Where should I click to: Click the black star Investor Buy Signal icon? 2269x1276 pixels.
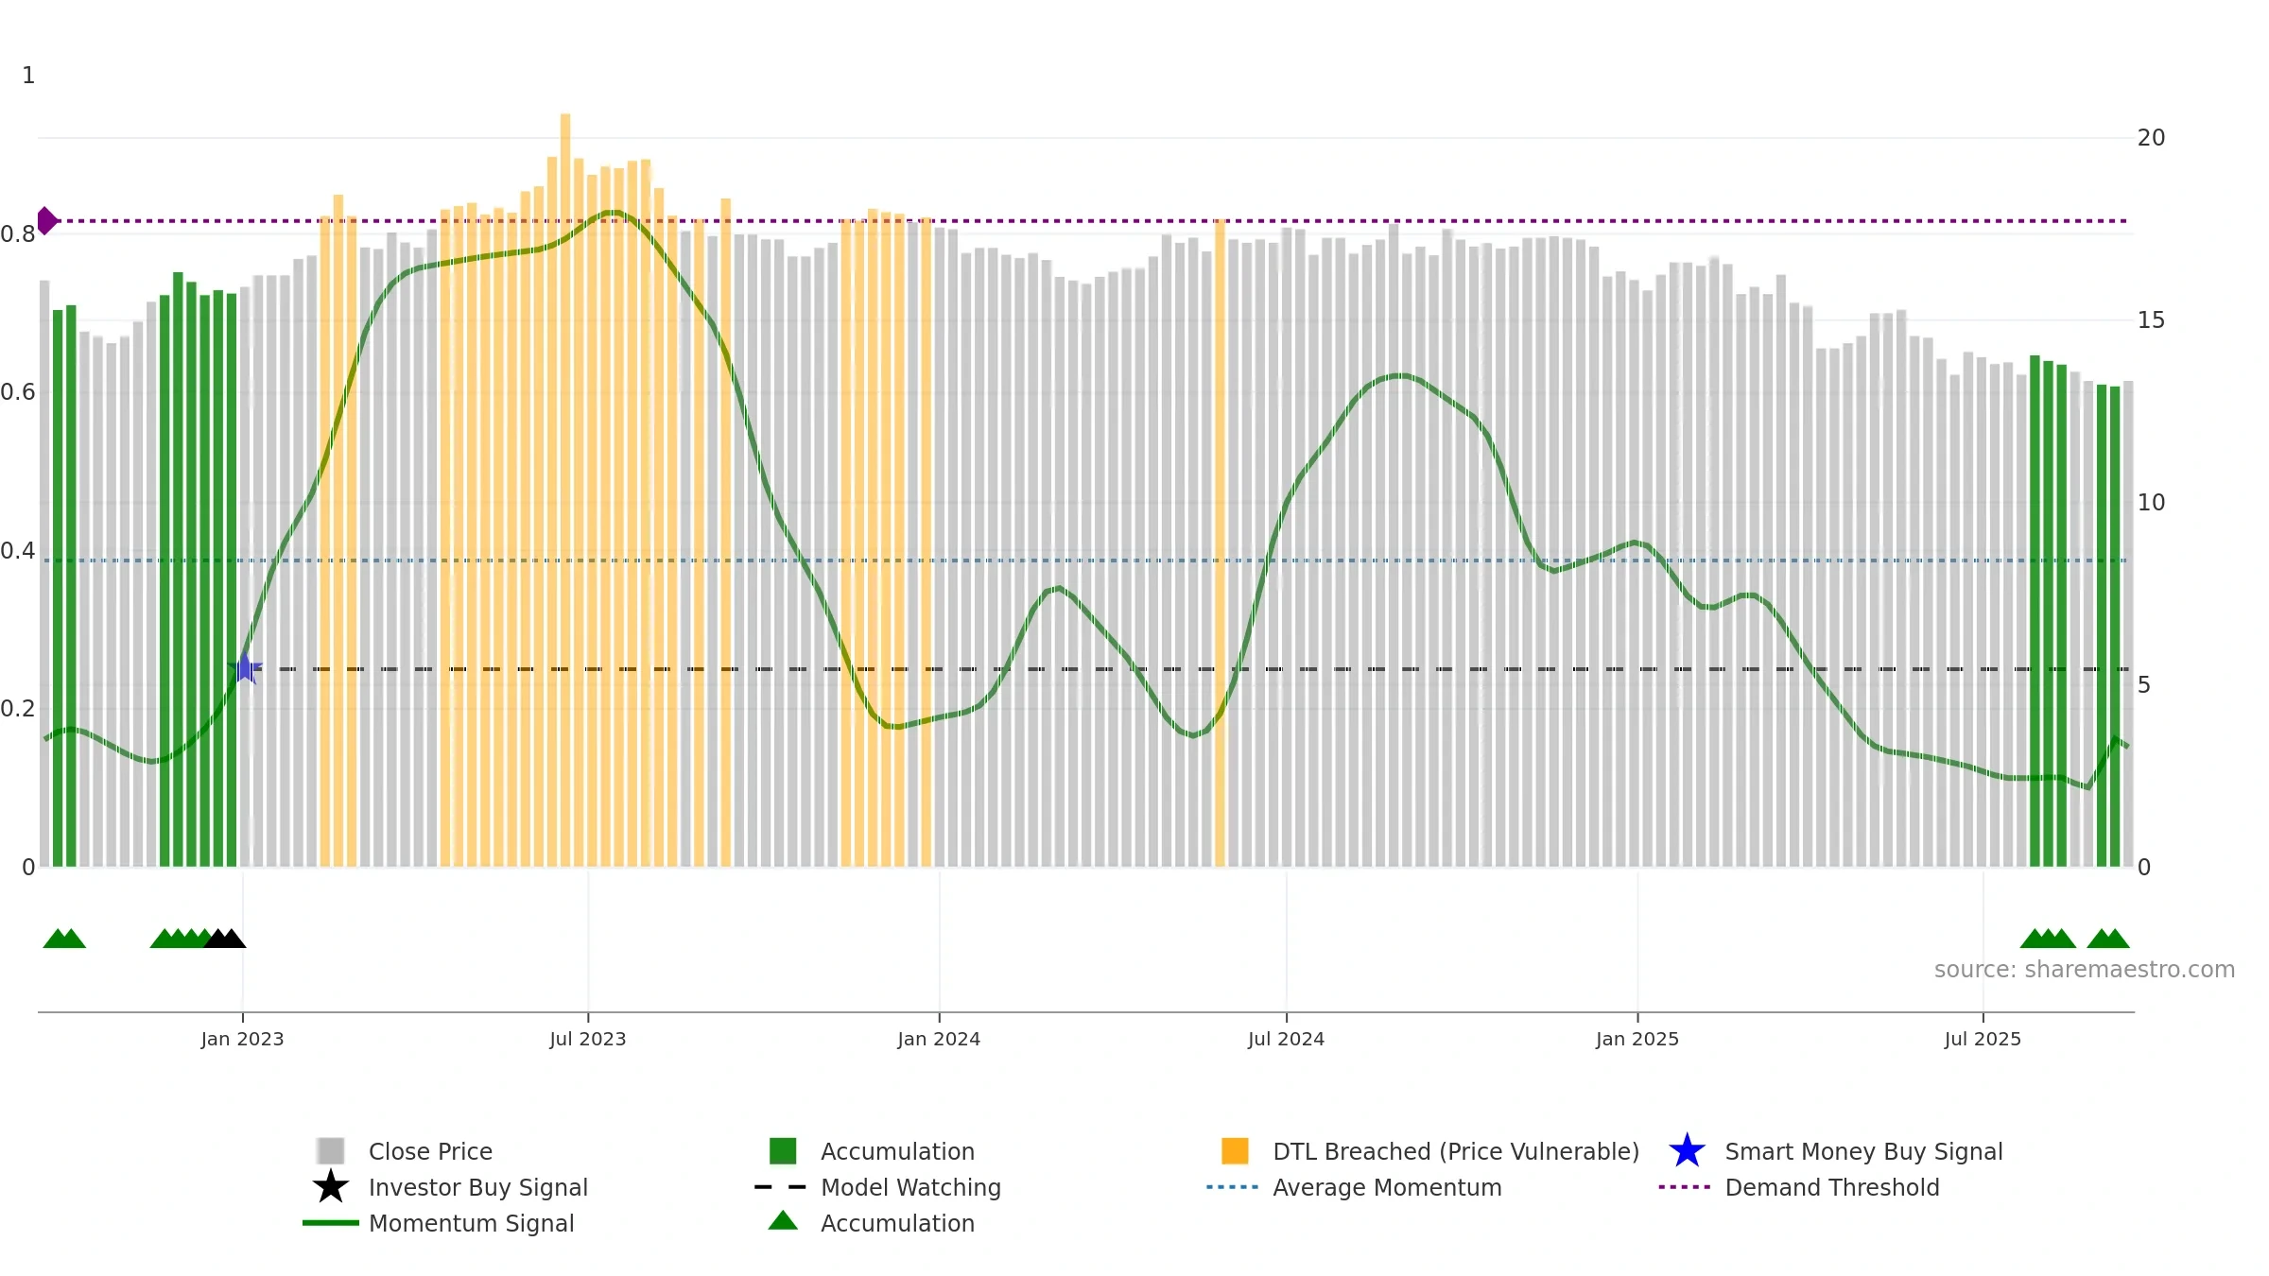point(331,1186)
